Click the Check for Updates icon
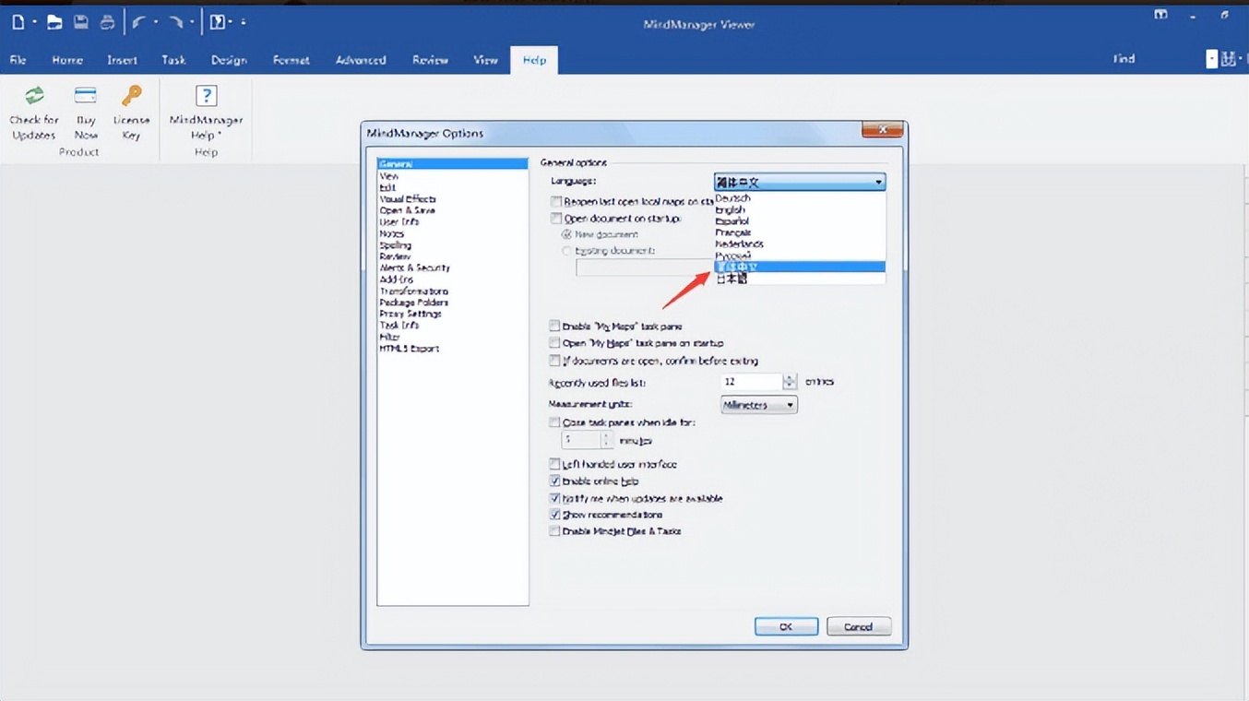The width and height of the screenshot is (1249, 701). (x=34, y=96)
